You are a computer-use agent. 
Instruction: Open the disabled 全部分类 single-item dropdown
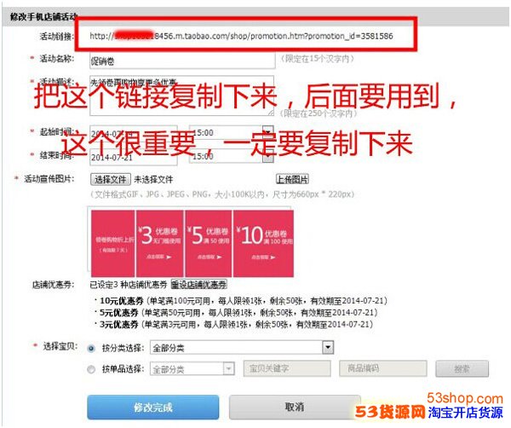click(x=192, y=369)
